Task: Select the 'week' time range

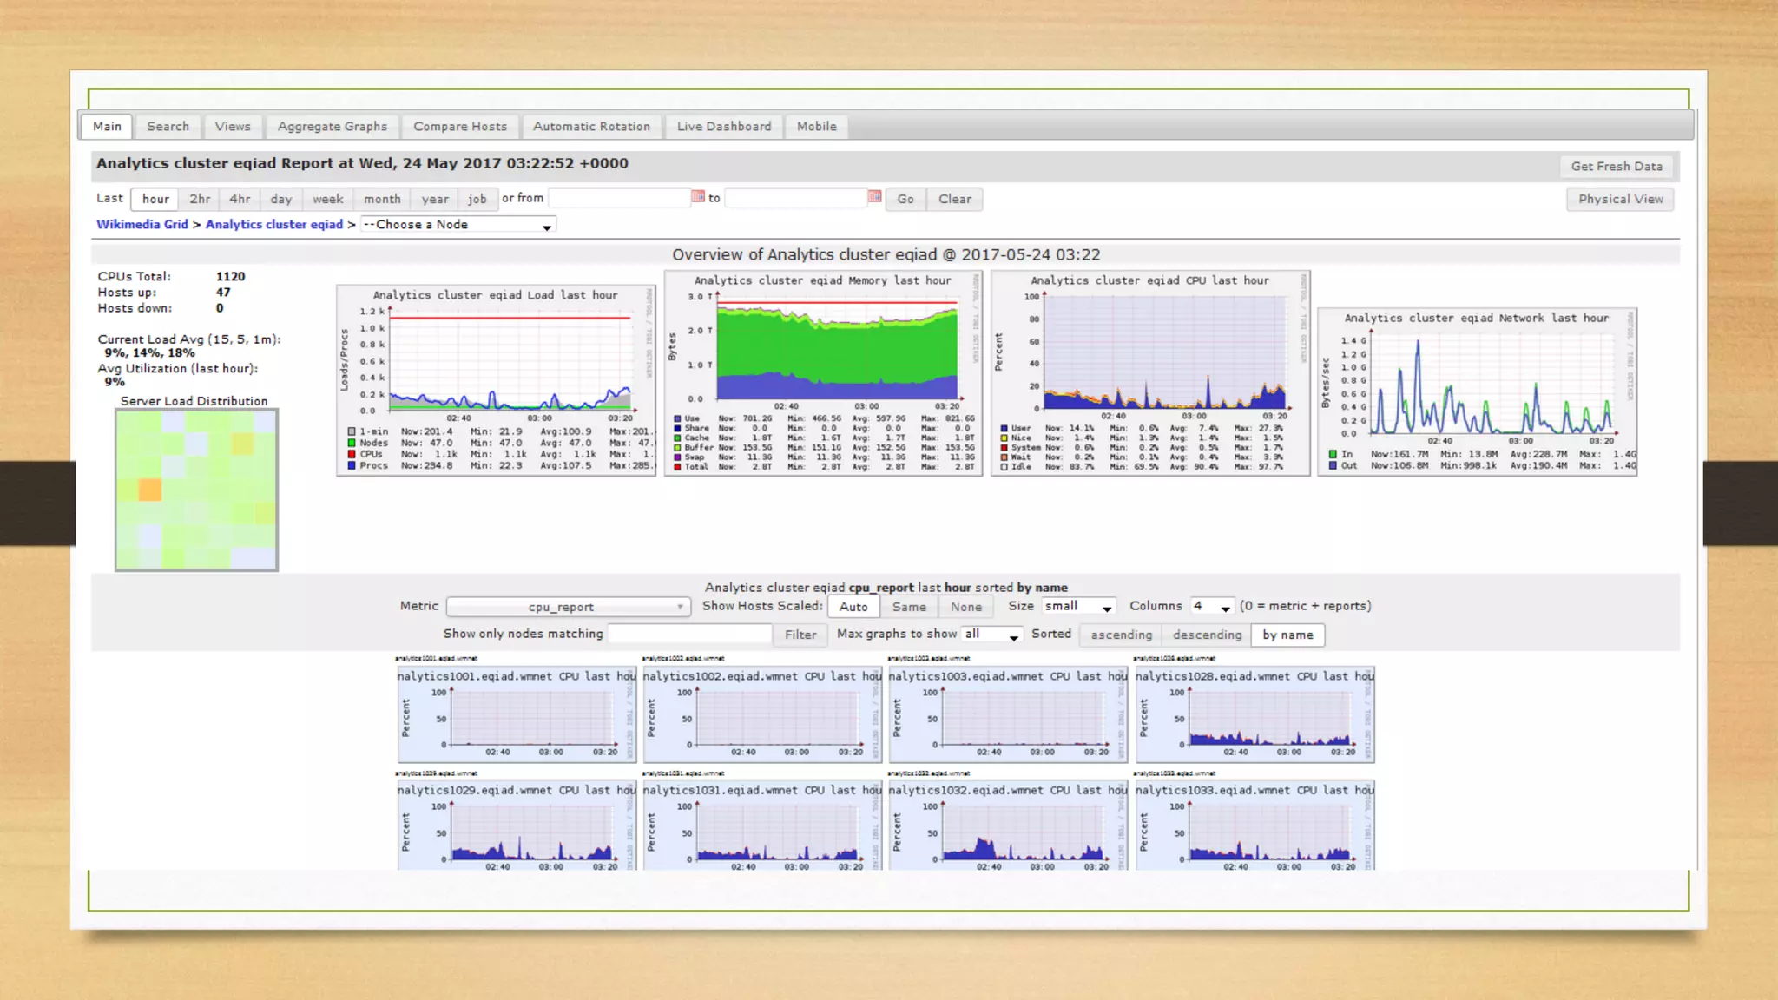Action: coord(327,199)
